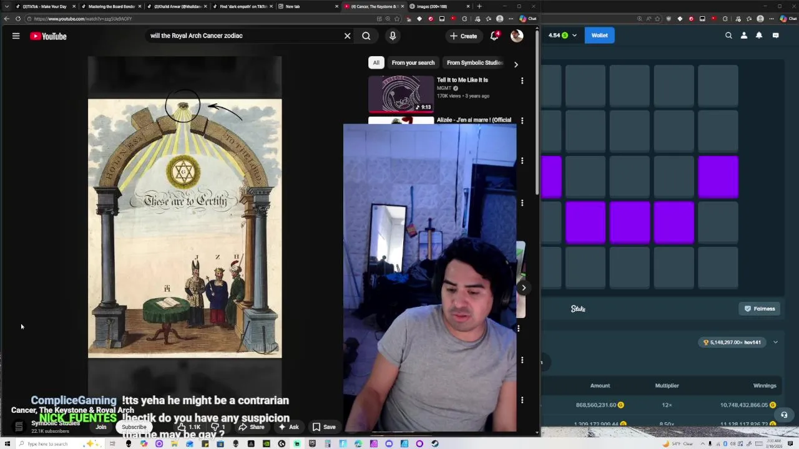Open the Copilot Chat button in left browser
799x449 pixels.
528,19
